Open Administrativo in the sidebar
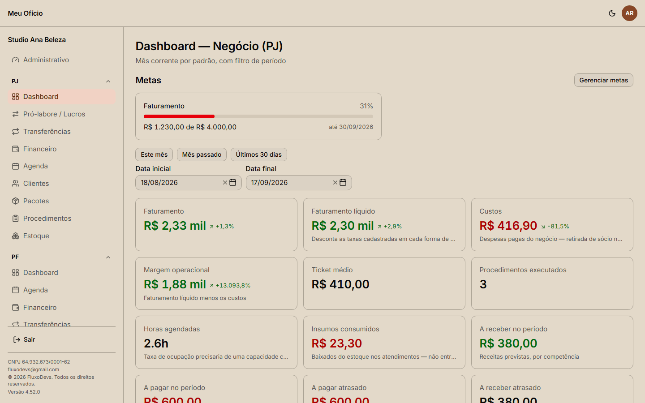 point(61,60)
